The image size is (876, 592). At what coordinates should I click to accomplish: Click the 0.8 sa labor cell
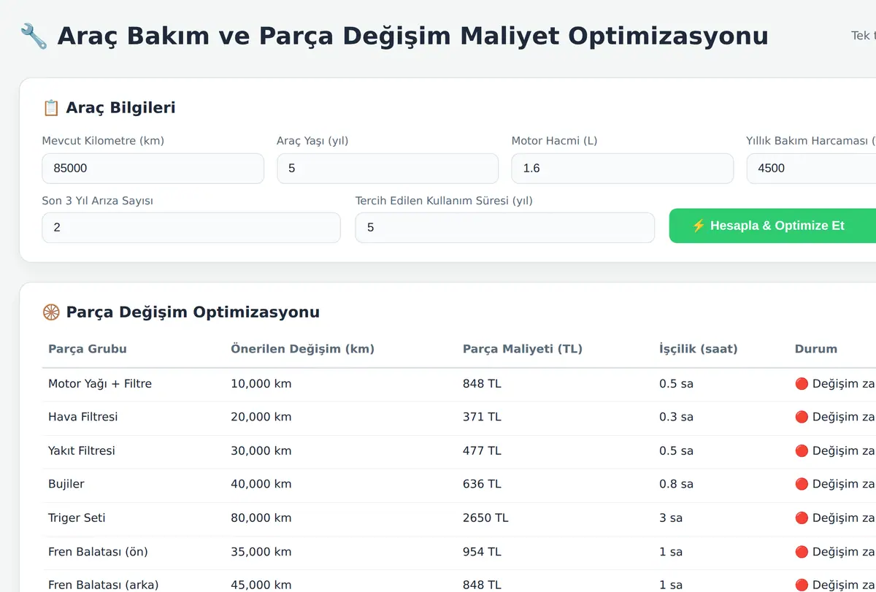pos(676,485)
